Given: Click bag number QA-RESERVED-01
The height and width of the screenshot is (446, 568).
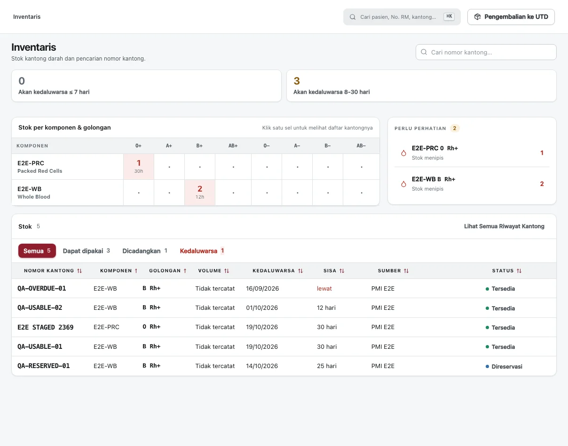Looking at the screenshot, I should pyautogui.click(x=44, y=366).
